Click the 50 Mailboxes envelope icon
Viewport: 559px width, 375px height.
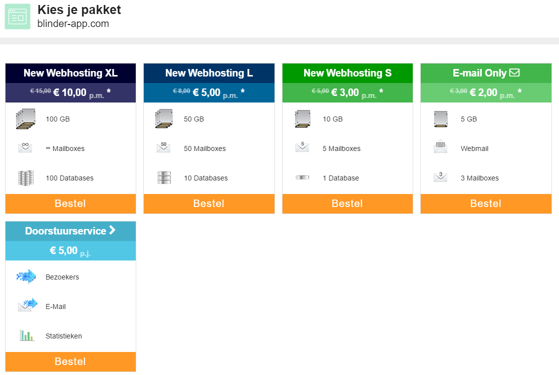coord(164,147)
